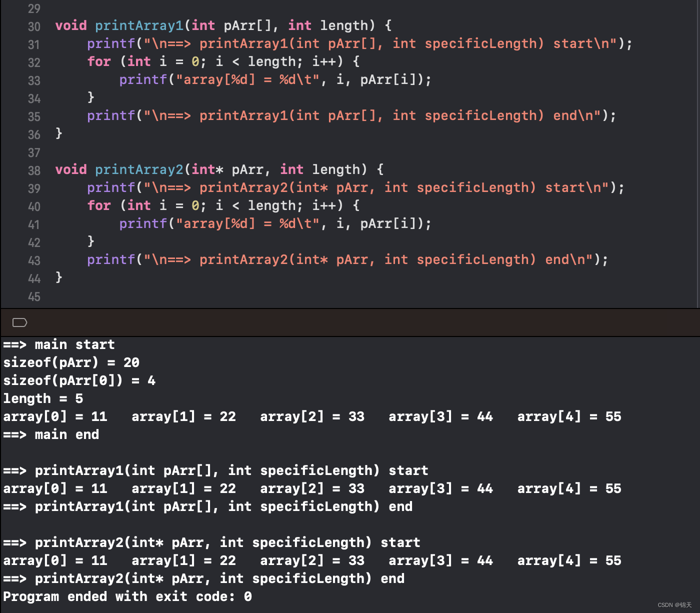This screenshot has width=700, height=613.
Task: Click line number 31 in the gutter
Action: (x=34, y=44)
